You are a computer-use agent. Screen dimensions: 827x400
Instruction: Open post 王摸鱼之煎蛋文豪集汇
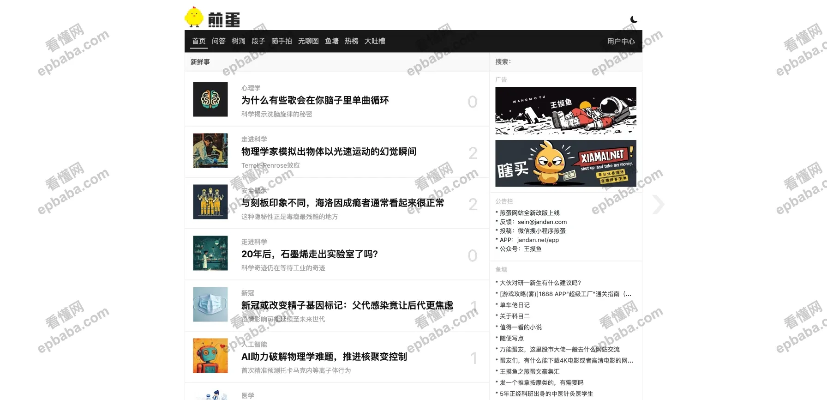pos(530,371)
